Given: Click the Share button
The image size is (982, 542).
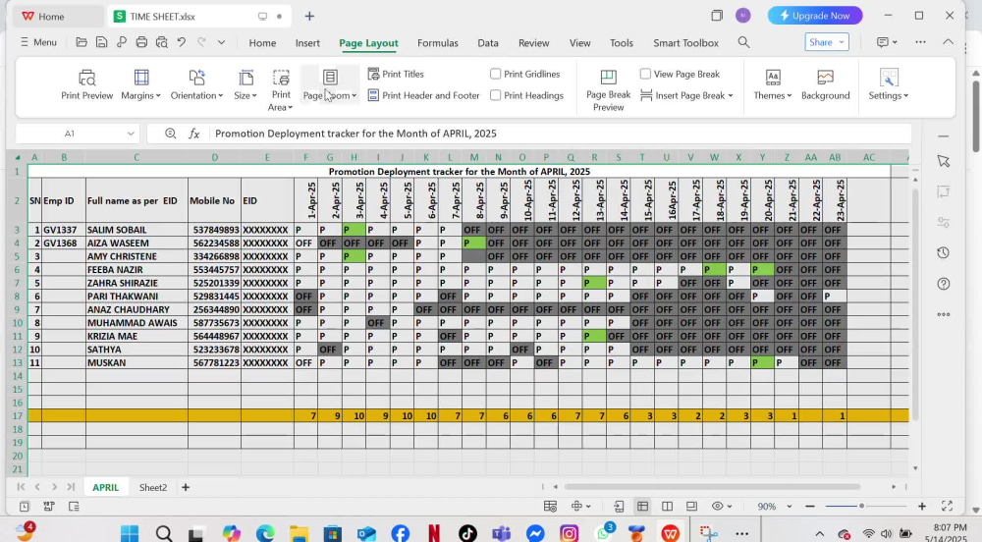Looking at the screenshot, I should [x=827, y=42].
